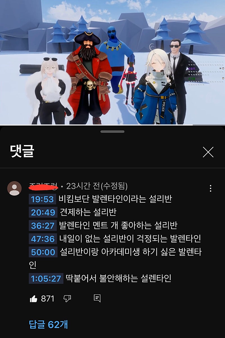The height and width of the screenshot is (338, 225).
Task: Jump to timestamp 36:27
Action: click(x=43, y=226)
